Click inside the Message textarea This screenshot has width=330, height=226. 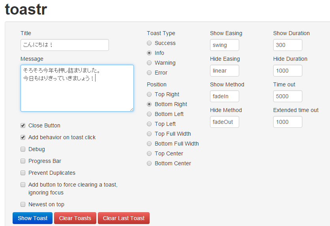coord(77,88)
